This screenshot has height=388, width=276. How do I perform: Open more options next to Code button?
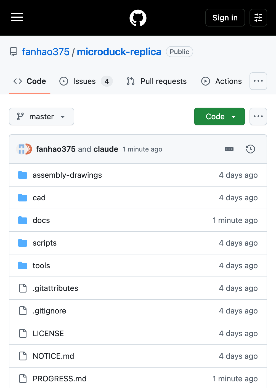tap(258, 116)
